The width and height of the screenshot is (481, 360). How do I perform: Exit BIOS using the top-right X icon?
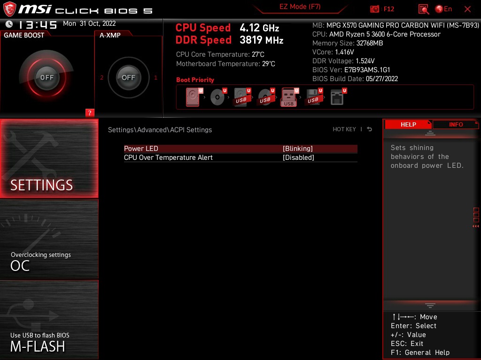467,9
